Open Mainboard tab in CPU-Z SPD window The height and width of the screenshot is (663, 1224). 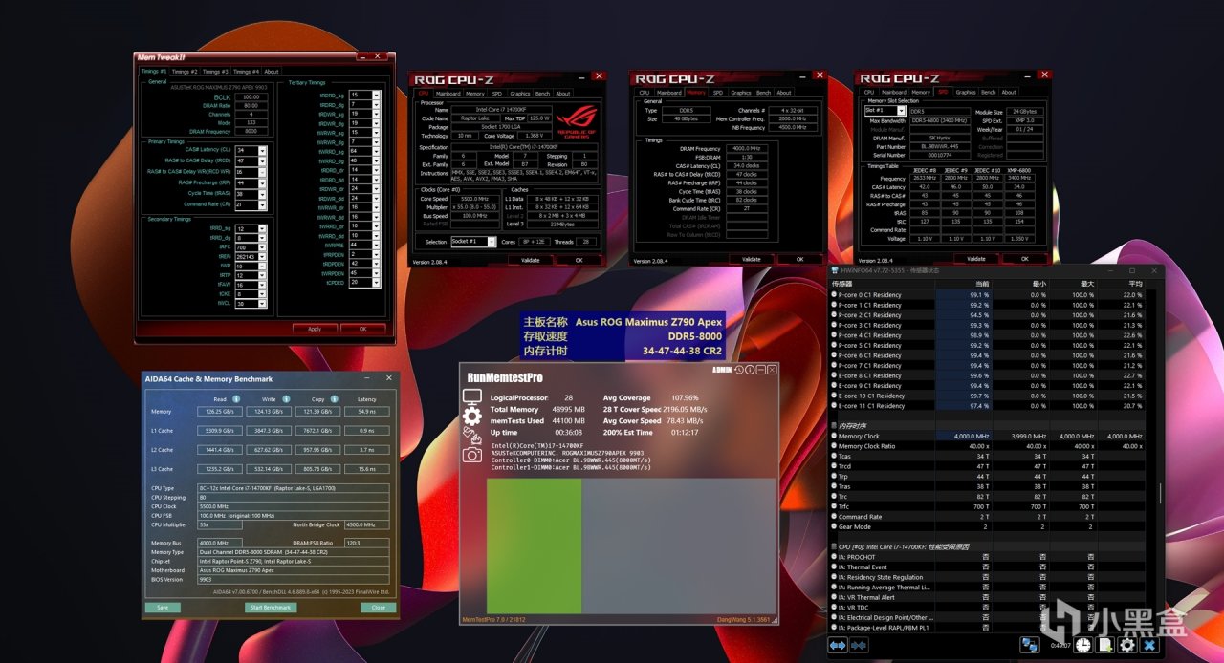[894, 93]
